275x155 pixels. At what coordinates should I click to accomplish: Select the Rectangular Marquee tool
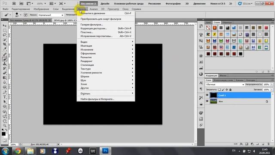(x=5, y=30)
